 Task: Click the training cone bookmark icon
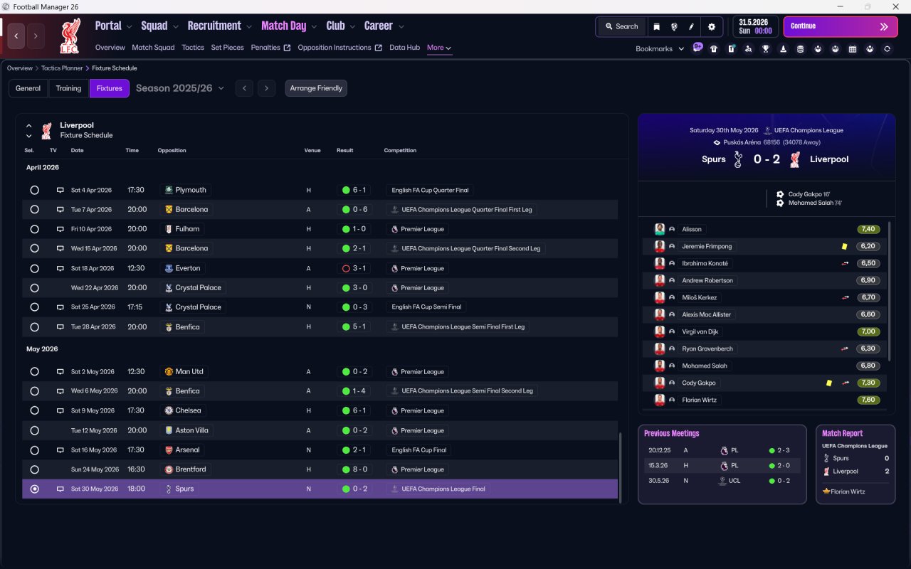(783, 49)
